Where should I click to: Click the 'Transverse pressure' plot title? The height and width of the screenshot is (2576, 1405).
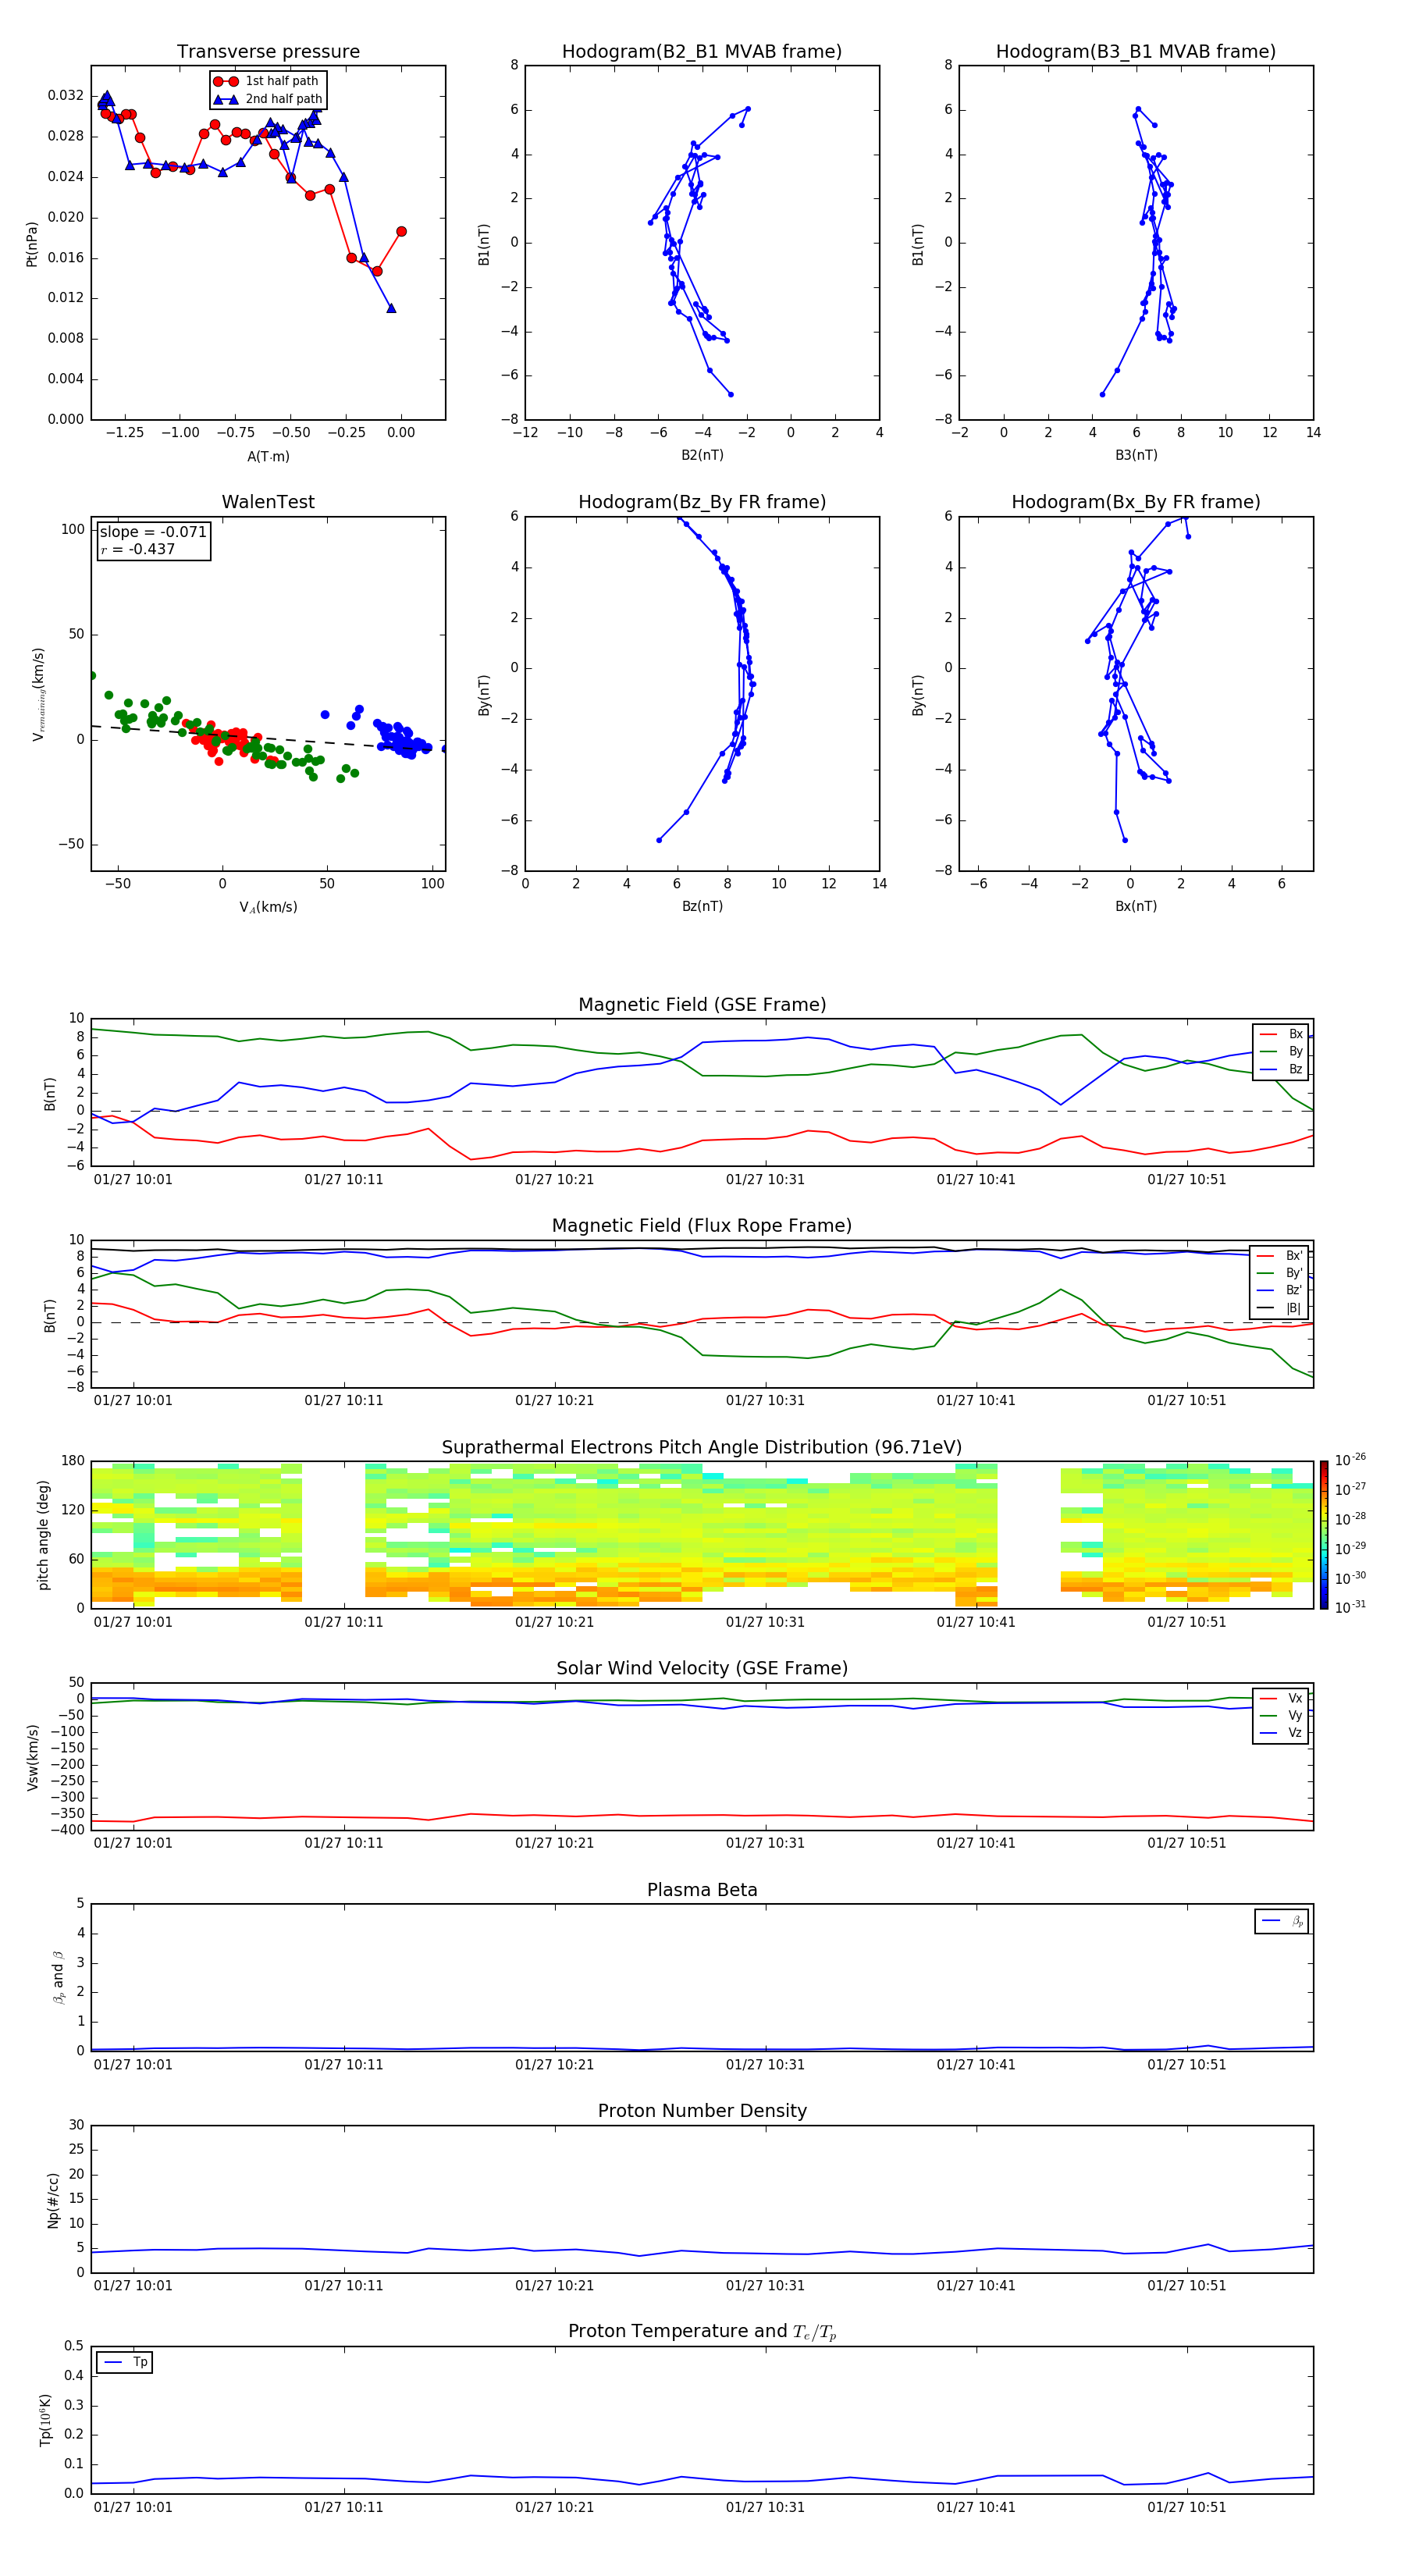coord(268,52)
